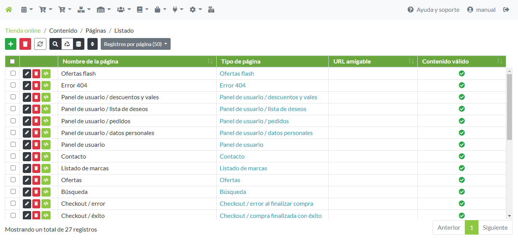Expand the Registros por página dropdown
Image resolution: width=518 pixels, height=246 pixels.
[136, 44]
